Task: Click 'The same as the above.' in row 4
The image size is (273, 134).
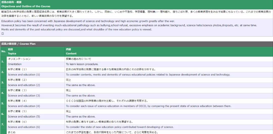Action: coord(169,96)
